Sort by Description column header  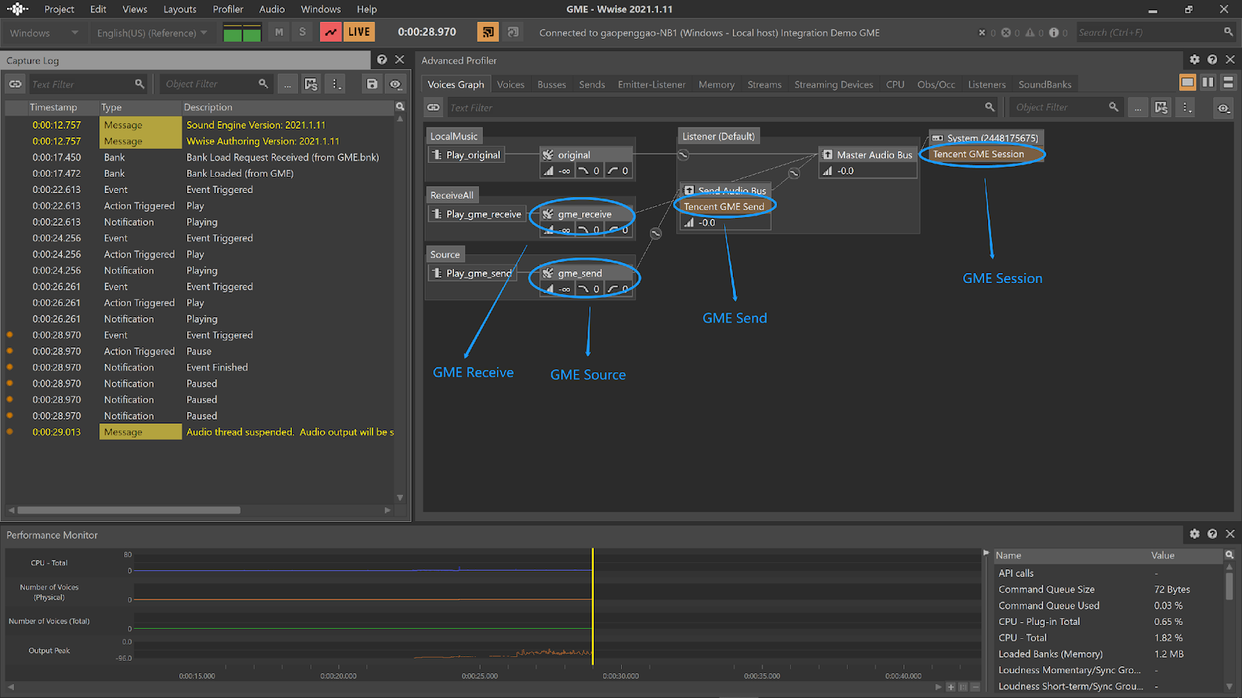[288, 107]
